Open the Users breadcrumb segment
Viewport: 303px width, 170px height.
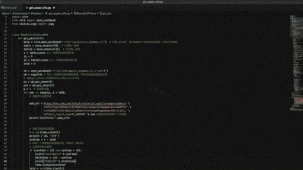pos(5,14)
